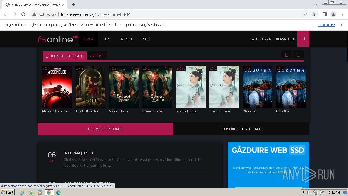Open the INFORMAȚII SITE article
Image resolution: width=348 pixels, height=196 pixels.
[x=79, y=153]
